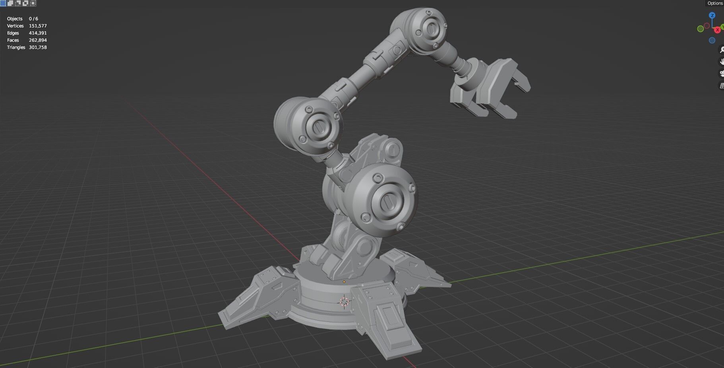Click the Zoom view magnifier icon
Viewport: 724px width, 368px height.
(722, 50)
